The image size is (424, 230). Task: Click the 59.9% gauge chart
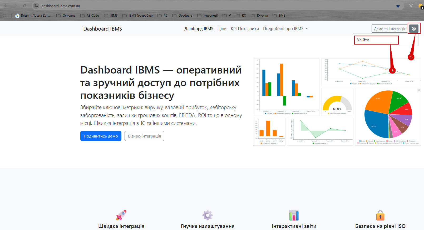(x=337, y=102)
